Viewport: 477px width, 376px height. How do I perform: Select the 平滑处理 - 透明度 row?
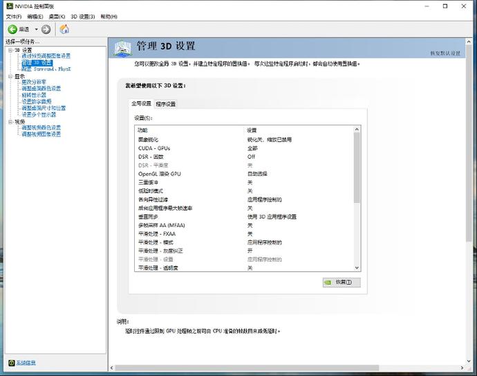coord(244,268)
